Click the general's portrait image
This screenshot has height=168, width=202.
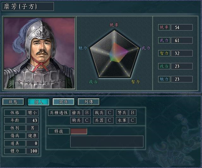39,53
